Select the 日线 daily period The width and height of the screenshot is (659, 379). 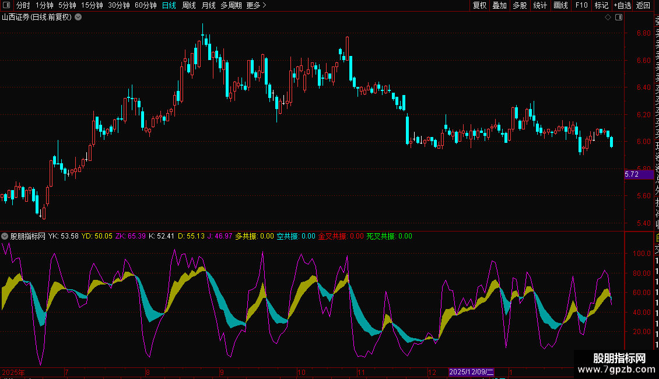click(x=169, y=5)
